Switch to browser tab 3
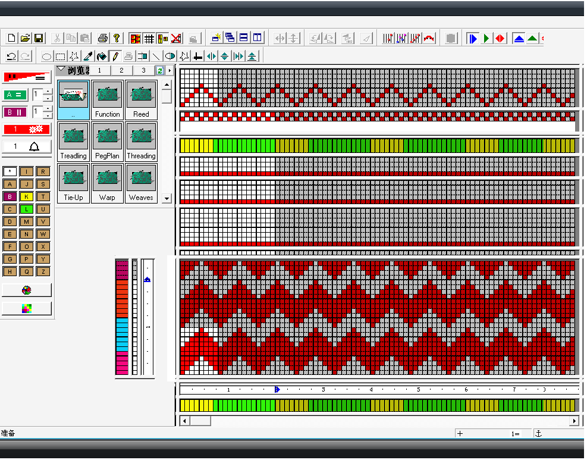 point(143,70)
